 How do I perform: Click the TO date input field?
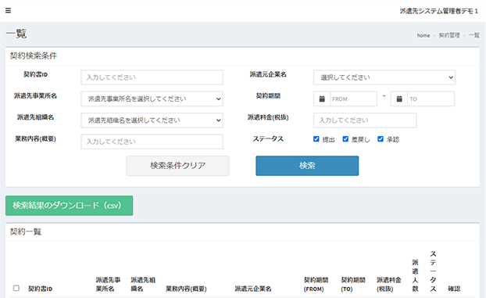coord(431,99)
